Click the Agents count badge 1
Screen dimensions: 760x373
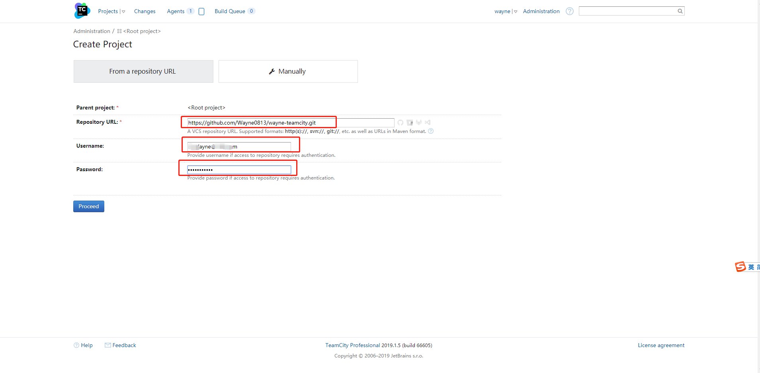coord(190,11)
